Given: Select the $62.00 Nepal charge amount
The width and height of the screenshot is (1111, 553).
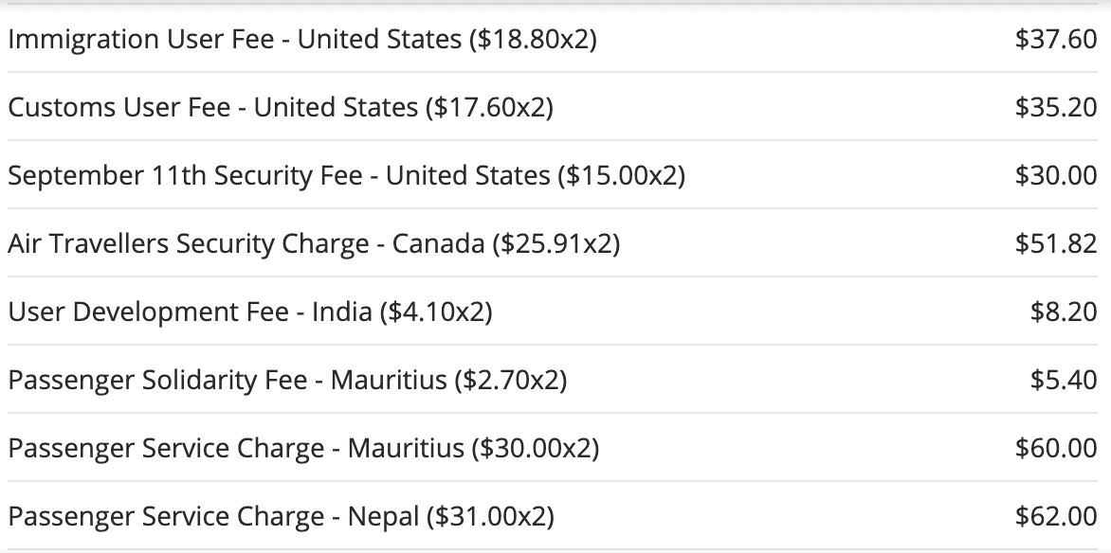Looking at the screenshot, I should click(1055, 517).
